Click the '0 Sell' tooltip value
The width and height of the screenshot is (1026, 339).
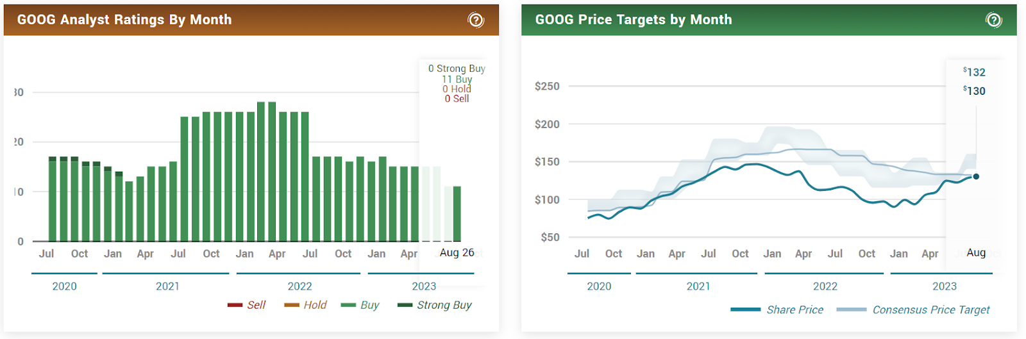click(457, 99)
